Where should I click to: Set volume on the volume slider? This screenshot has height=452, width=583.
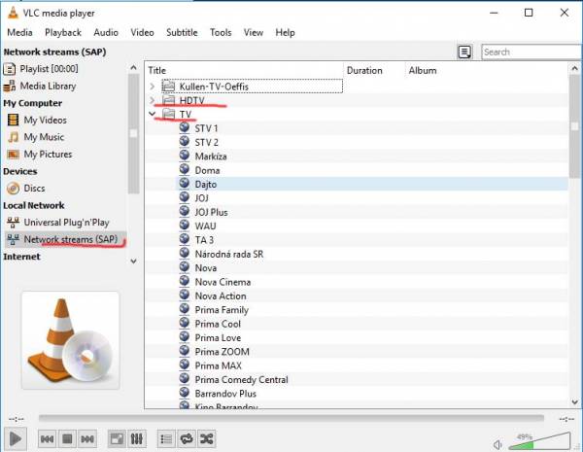coord(539,441)
